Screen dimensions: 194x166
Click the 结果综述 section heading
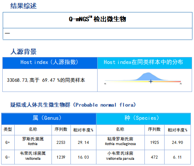[x=24, y=6]
